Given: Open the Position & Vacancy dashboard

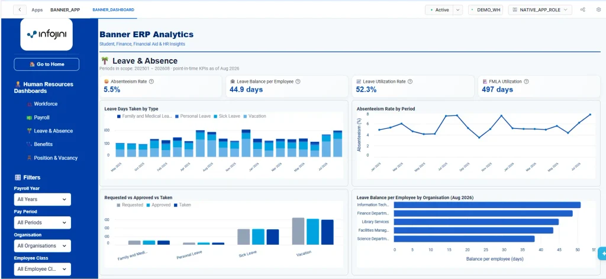Looking at the screenshot, I should click(x=56, y=158).
